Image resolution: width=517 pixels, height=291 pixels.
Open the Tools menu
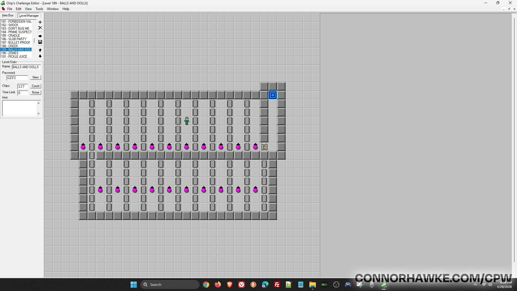39,9
